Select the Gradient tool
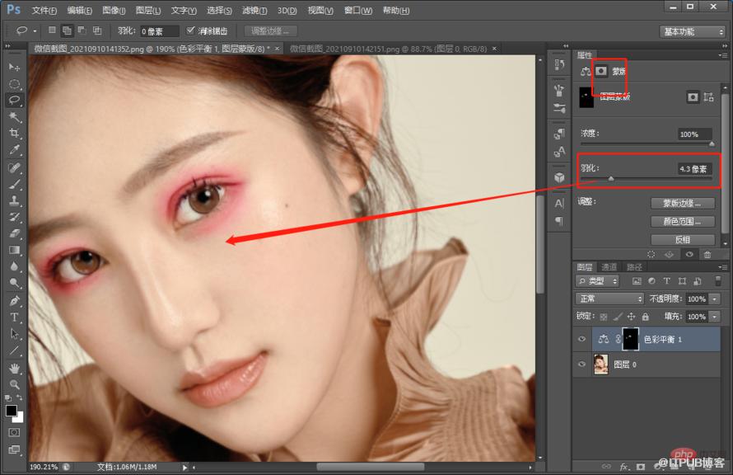 click(14, 249)
